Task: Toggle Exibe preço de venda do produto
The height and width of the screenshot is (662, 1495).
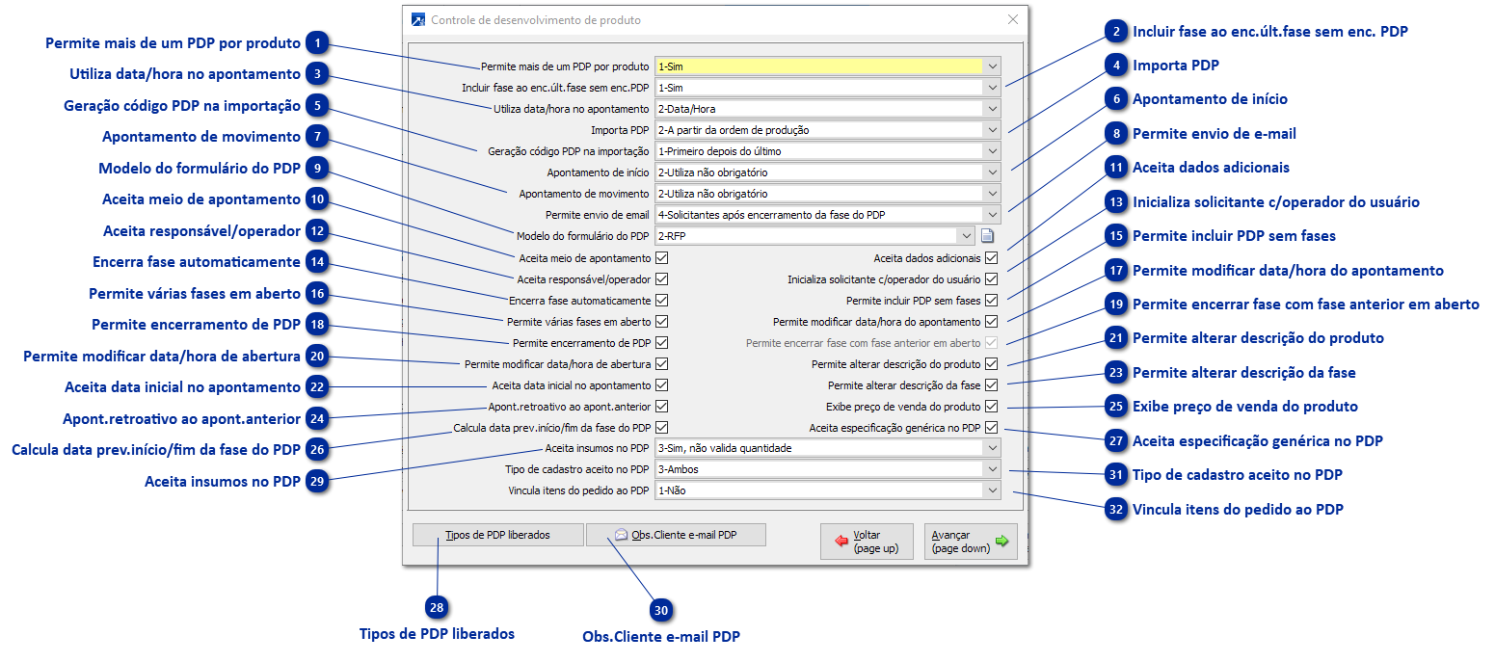Action: (x=991, y=407)
